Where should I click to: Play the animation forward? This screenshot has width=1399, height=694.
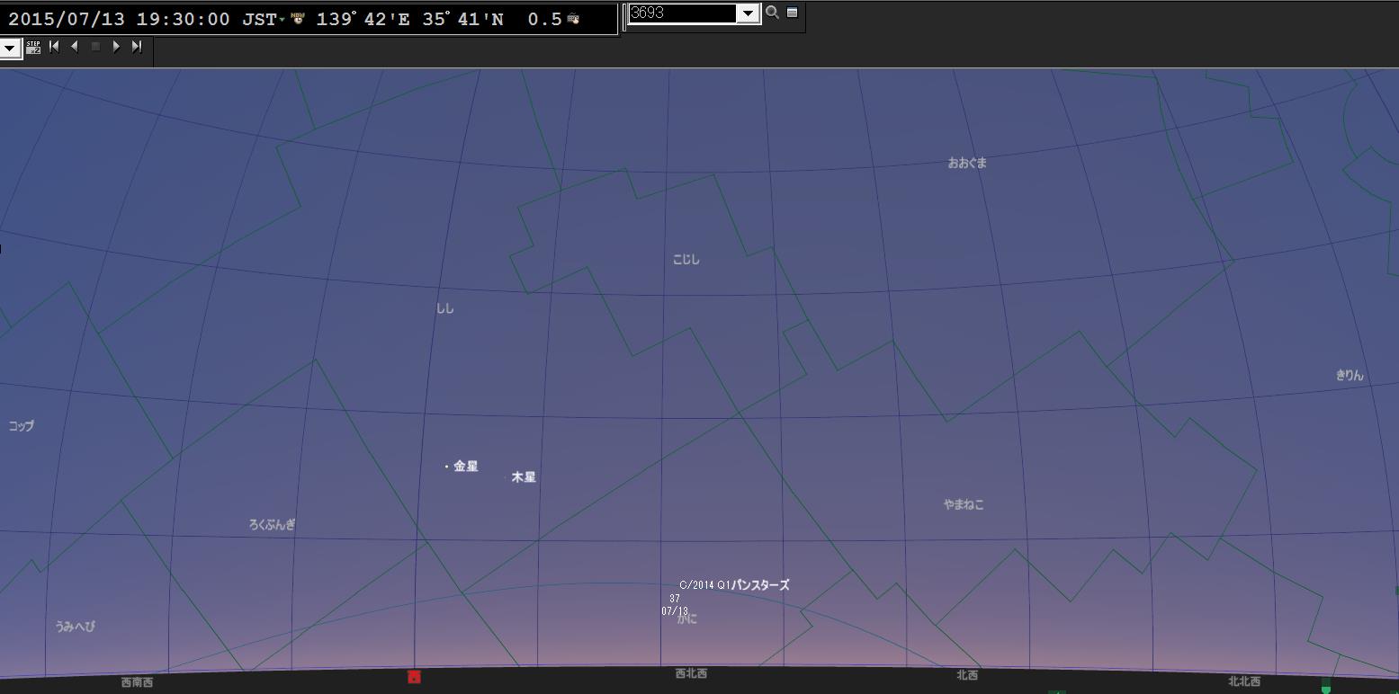click(x=116, y=47)
